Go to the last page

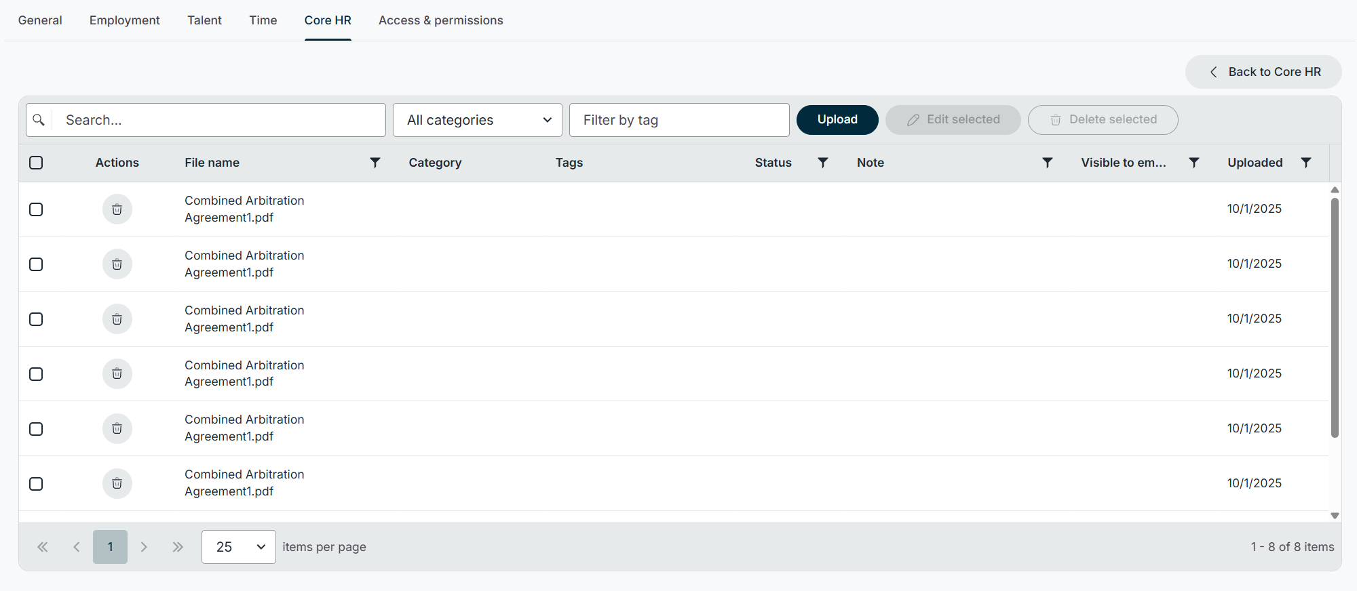[178, 547]
